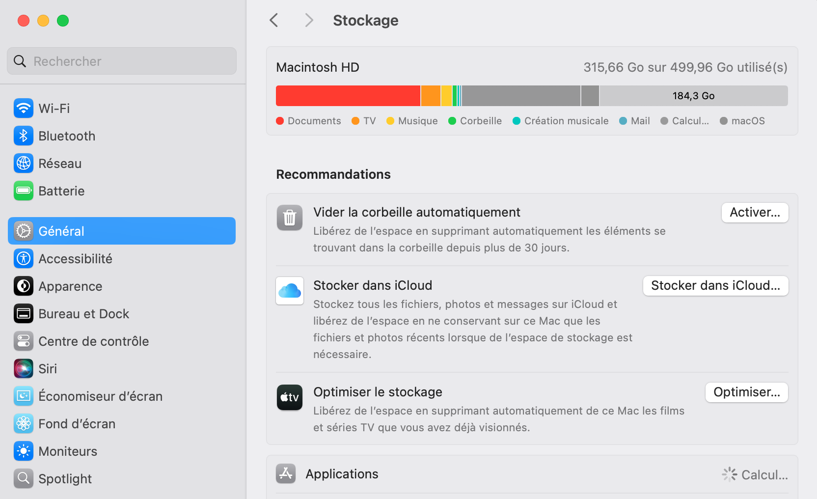The image size is (817, 499).
Task: Open the Bureau et Dock icon
Action: (x=24, y=313)
